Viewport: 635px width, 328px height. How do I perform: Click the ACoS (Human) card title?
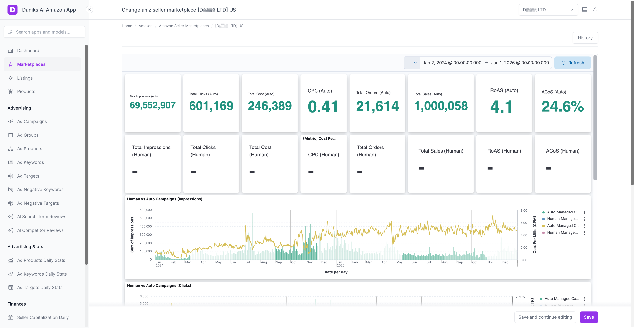563,151
